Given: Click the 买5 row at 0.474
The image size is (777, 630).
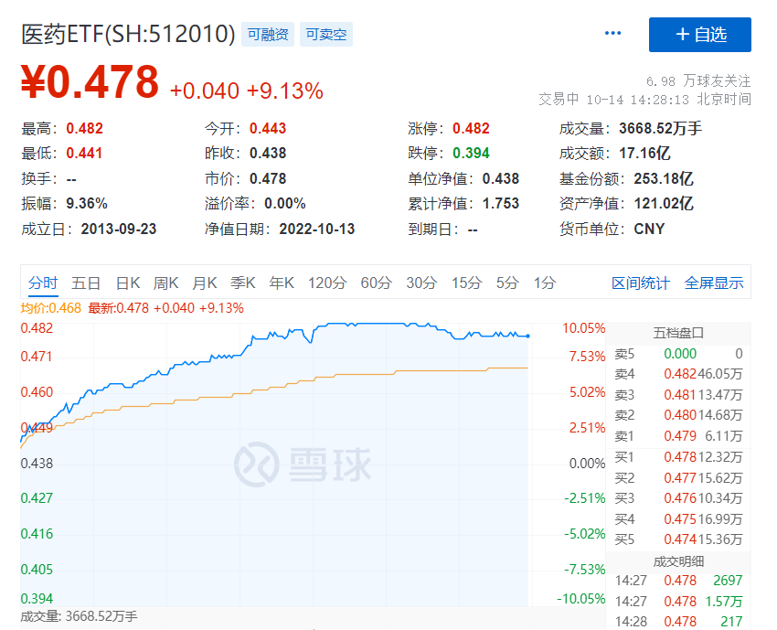Looking at the screenshot, I should tap(678, 539).
